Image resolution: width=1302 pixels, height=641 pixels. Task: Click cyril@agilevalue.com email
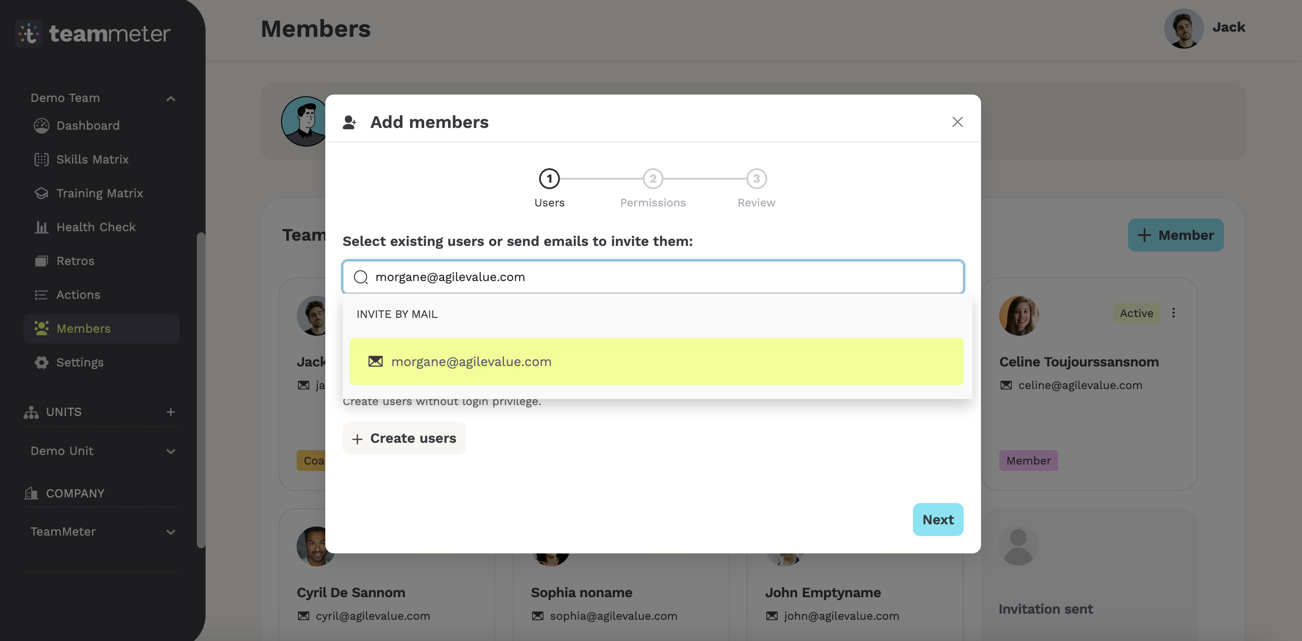click(x=373, y=616)
